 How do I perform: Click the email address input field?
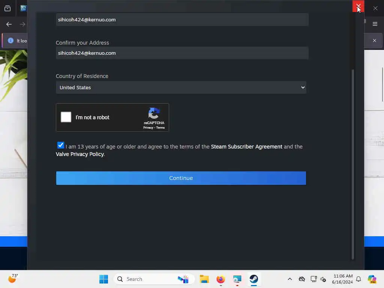[x=182, y=19]
